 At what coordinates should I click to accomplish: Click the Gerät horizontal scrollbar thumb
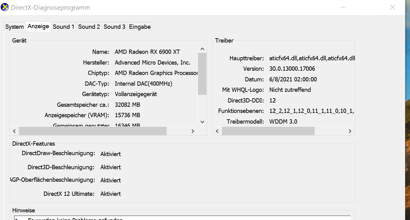click(x=93, y=131)
